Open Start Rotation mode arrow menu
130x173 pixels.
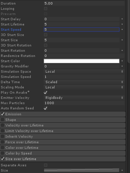click(x=122, y=51)
